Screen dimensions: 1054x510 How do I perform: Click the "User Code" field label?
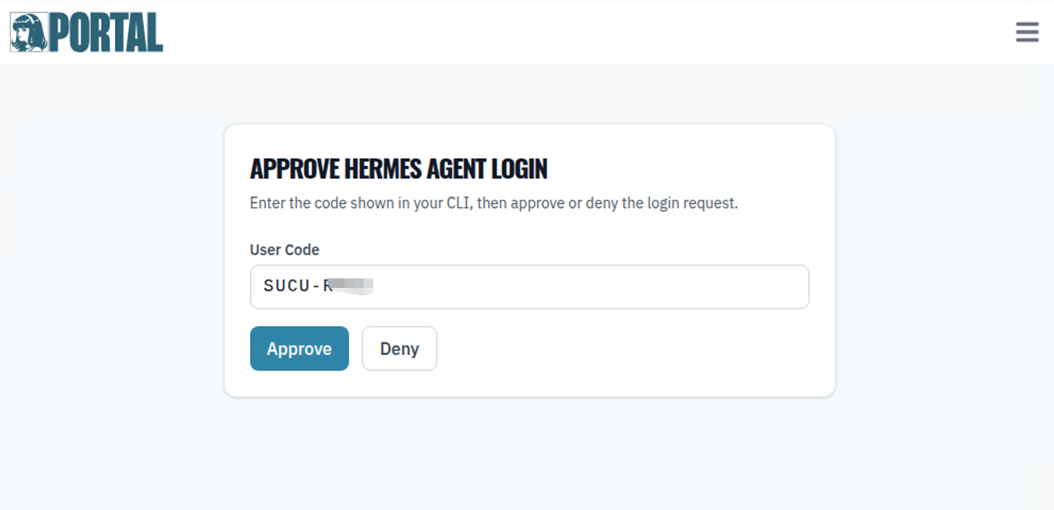point(285,250)
